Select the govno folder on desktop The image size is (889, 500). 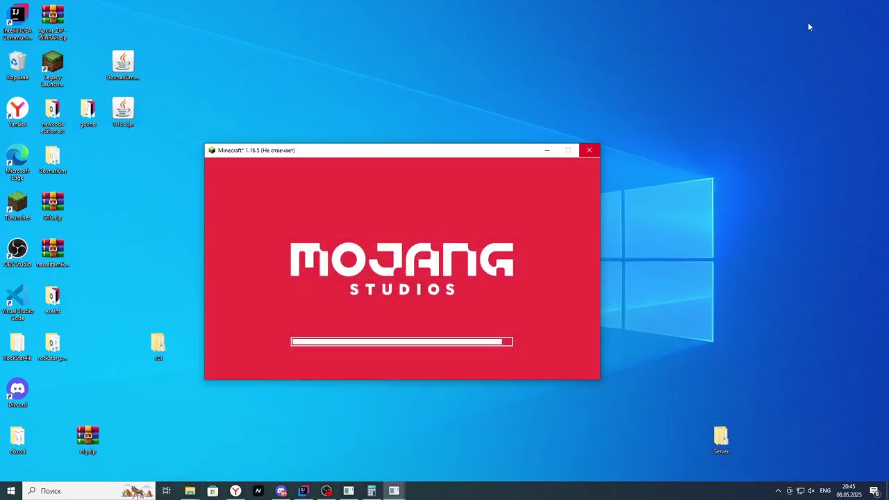pos(88,112)
